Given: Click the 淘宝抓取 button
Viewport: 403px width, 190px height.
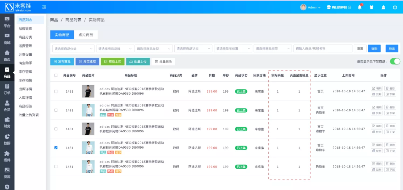Looking at the screenshot, I should point(87,62).
